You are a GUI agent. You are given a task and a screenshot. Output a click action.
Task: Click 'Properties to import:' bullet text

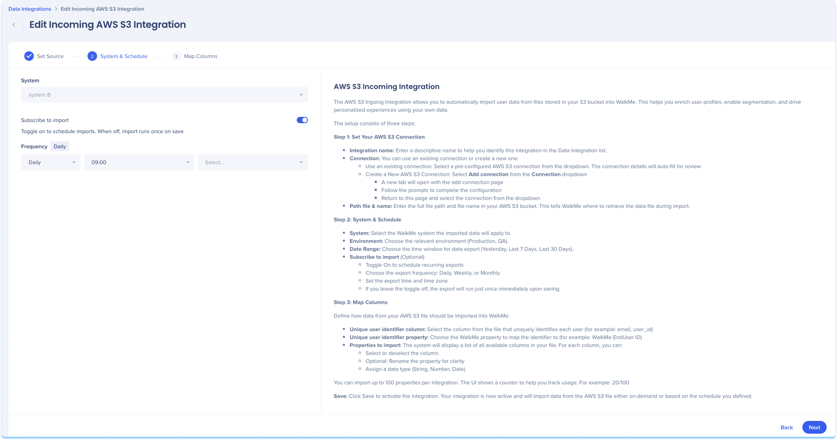pos(486,345)
